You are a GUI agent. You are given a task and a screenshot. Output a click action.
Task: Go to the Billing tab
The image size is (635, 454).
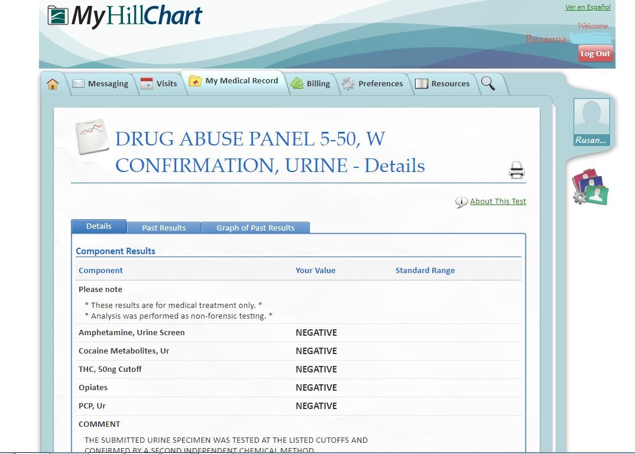coord(311,83)
